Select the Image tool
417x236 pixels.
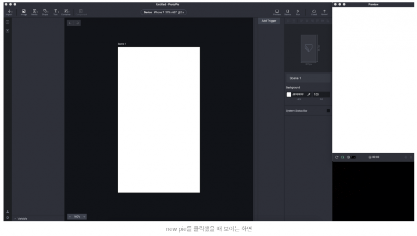24,12
